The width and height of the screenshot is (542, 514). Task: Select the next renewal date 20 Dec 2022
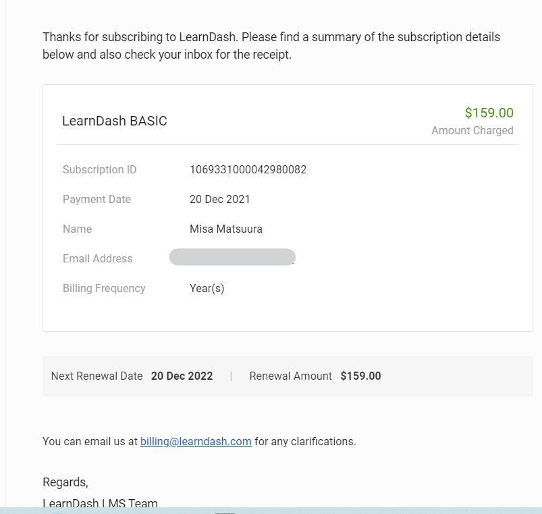(182, 376)
